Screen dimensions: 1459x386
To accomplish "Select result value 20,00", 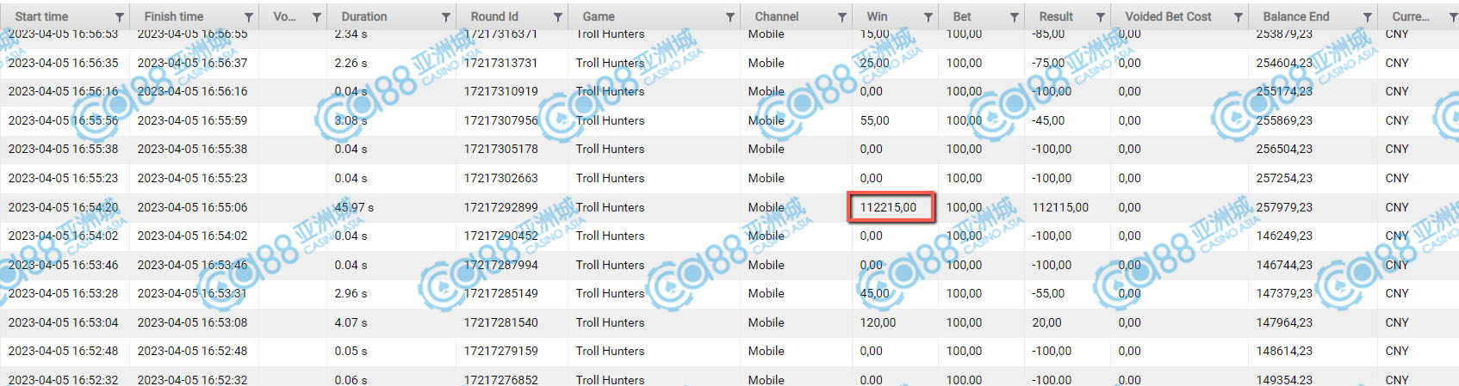I will click(x=1046, y=322).
